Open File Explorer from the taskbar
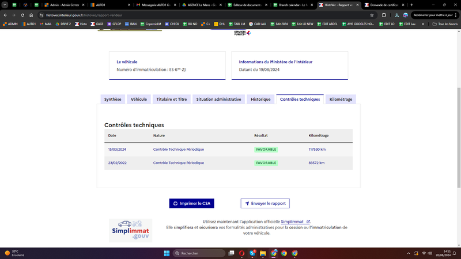This screenshot has height=259, width=461. [x=263, y=253]
